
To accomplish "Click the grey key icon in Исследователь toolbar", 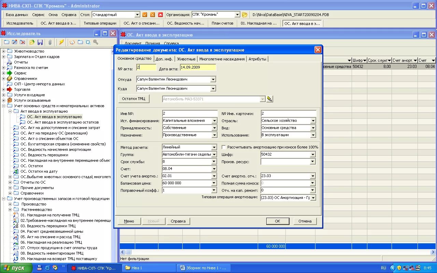I will point(96,42).
